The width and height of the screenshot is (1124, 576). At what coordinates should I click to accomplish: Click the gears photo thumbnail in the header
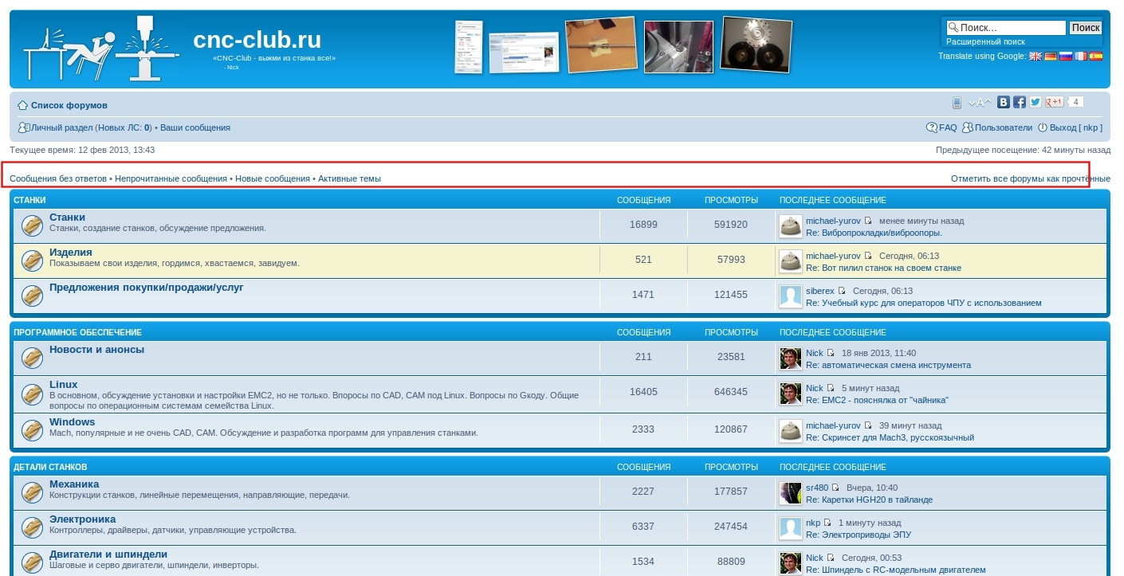(x=756, y=45)
